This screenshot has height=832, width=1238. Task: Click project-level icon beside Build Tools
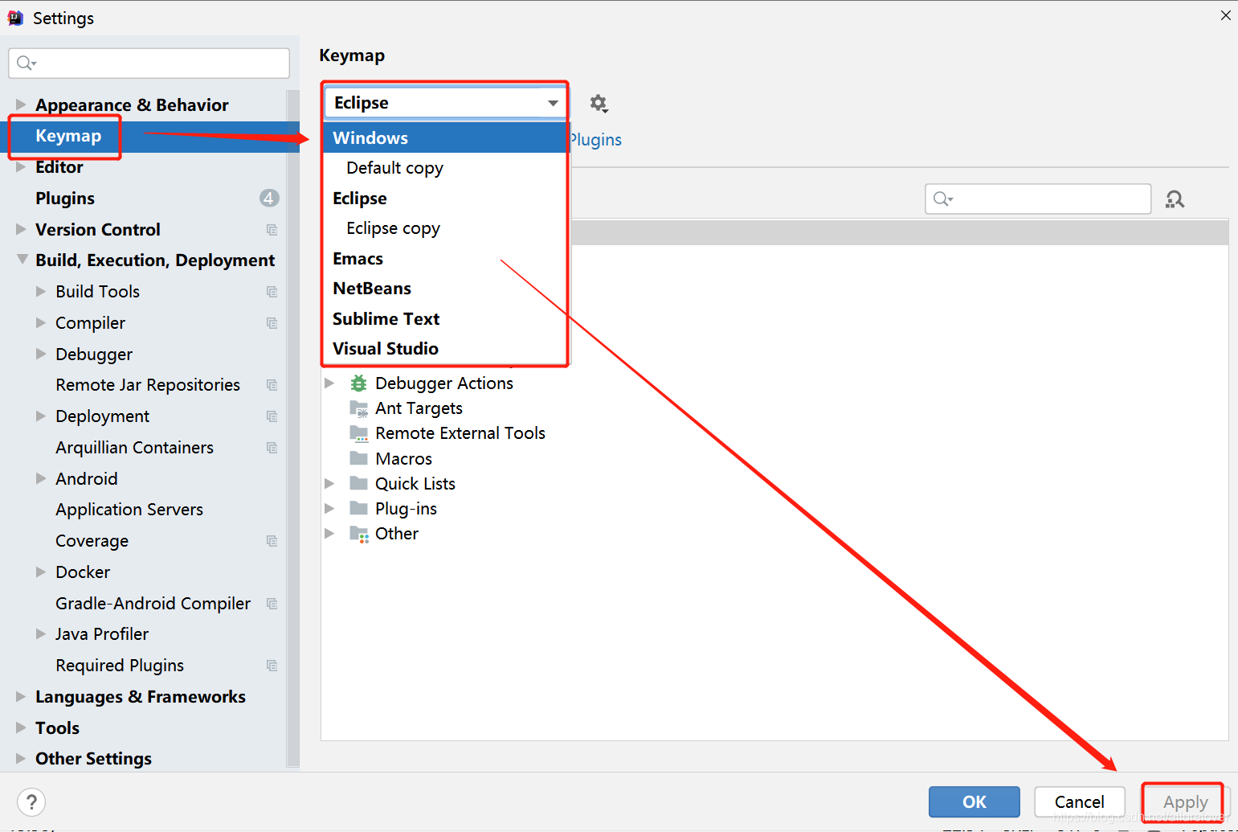click(272, 292)
